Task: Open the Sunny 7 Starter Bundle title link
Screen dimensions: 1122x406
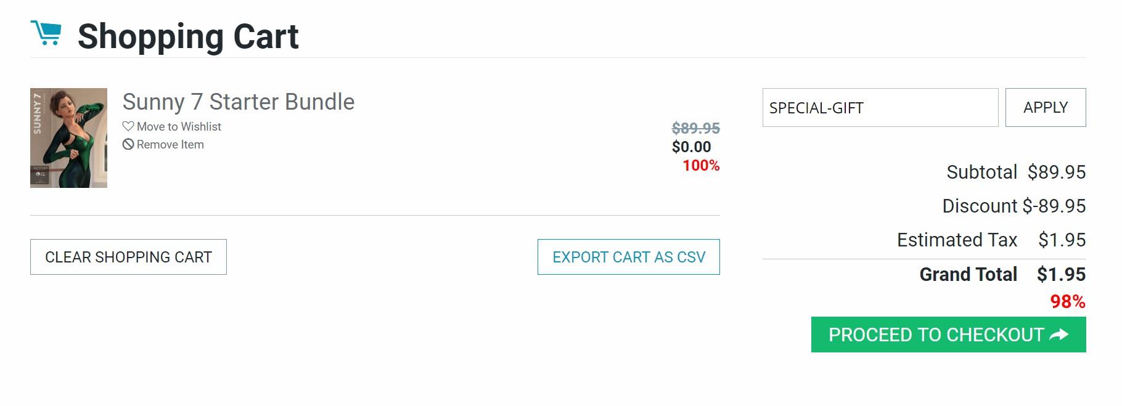Action: click(x=239, y=102)
